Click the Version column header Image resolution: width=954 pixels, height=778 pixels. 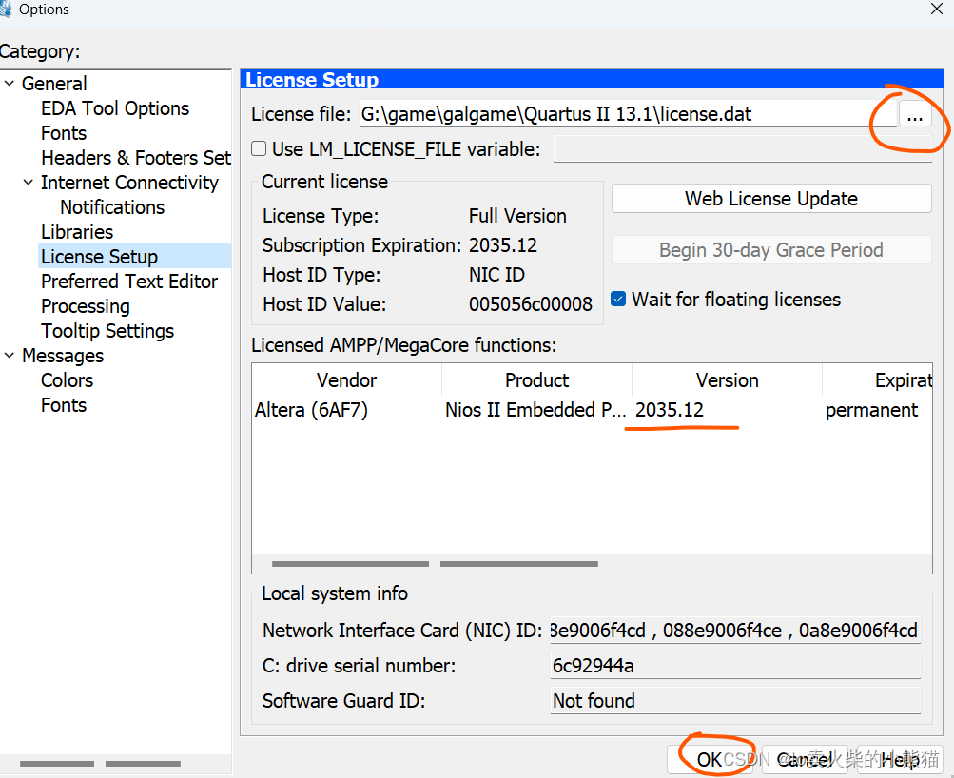(x=727, y=380)
